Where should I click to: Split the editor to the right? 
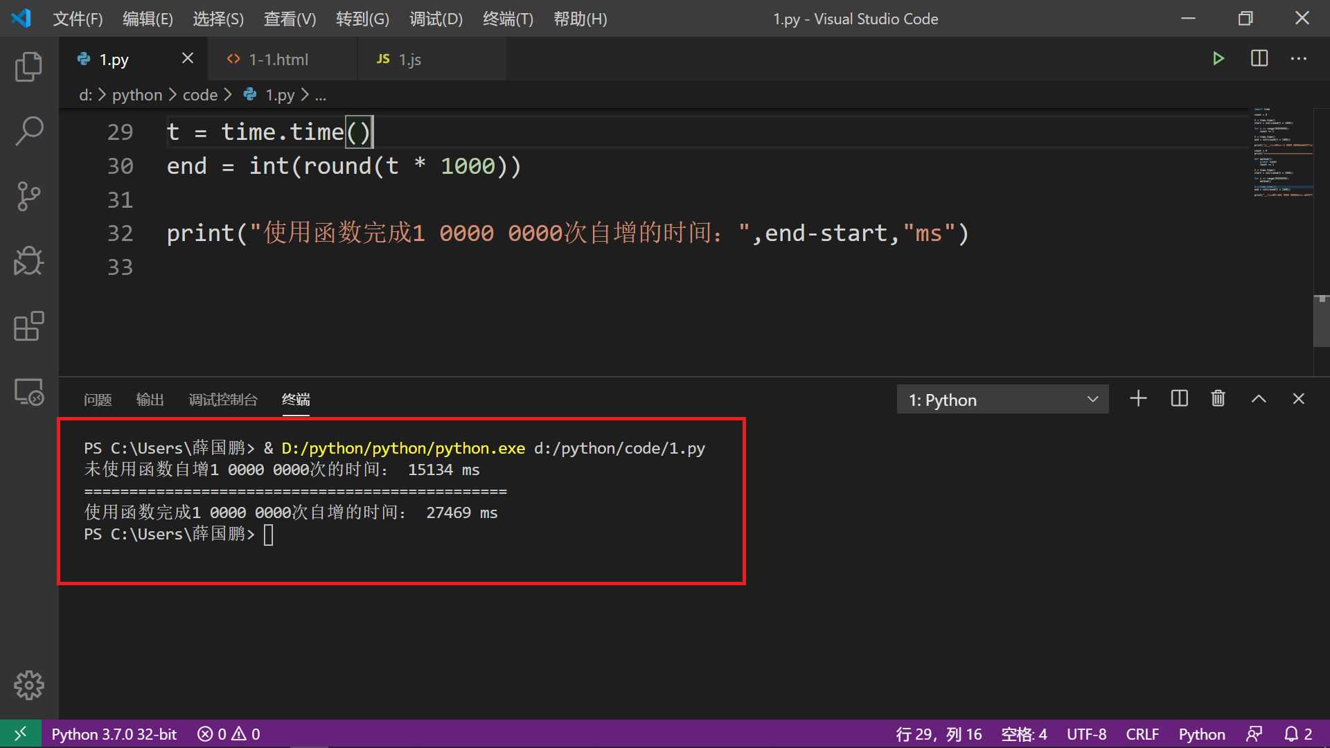pos(1259,59)
